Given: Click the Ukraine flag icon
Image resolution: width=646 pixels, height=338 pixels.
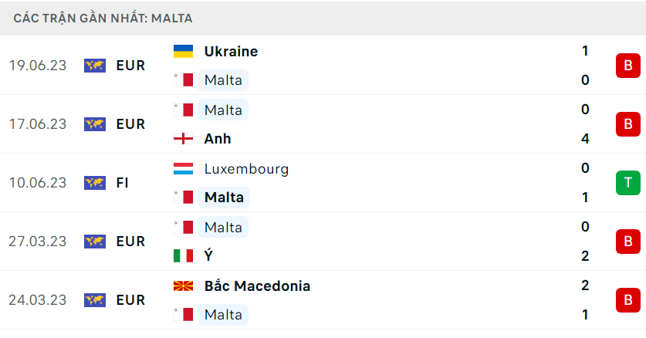Looking at the screenshot, I should [184, 51].
